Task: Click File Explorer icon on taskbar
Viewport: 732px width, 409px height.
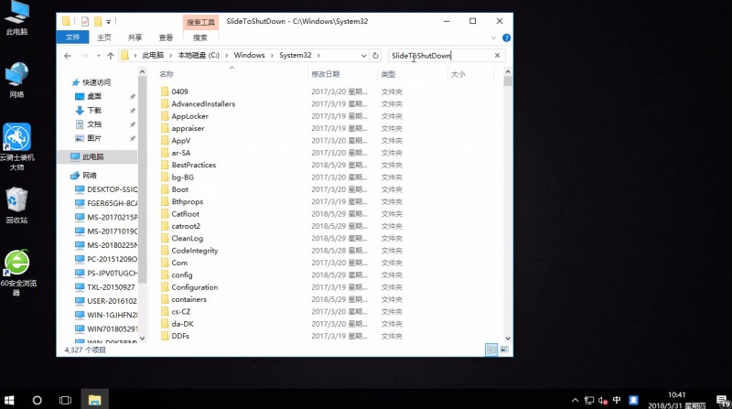Action: tap(95, 400)
